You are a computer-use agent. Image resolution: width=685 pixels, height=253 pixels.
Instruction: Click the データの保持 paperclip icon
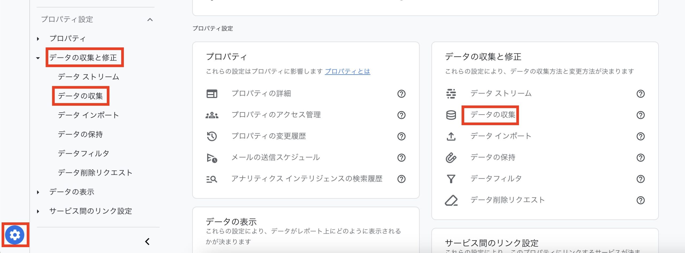[x=451, y=158]
